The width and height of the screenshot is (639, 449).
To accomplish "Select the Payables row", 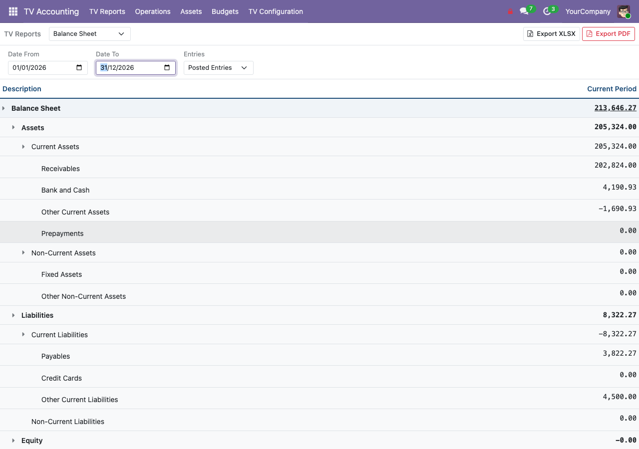I will pyautogui.click(x=319, y=355).
